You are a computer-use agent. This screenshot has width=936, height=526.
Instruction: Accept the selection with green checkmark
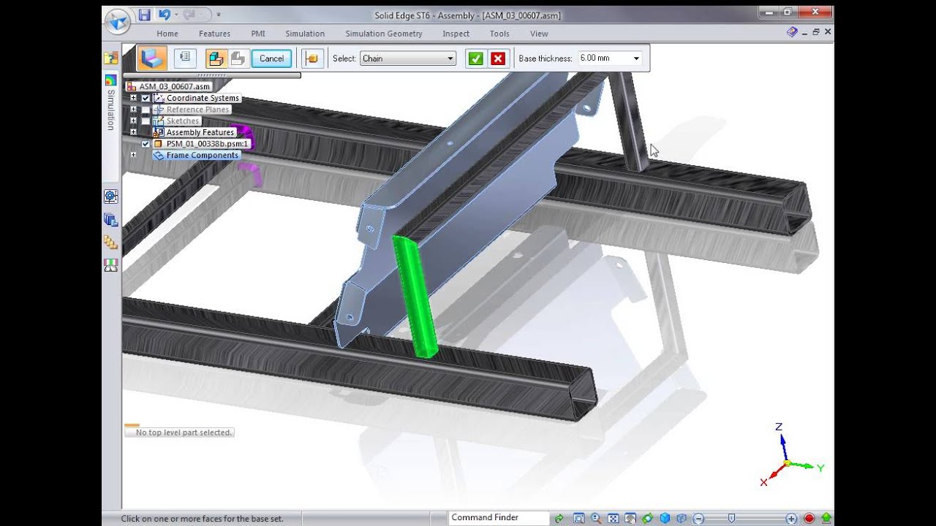tap(476, 58)
